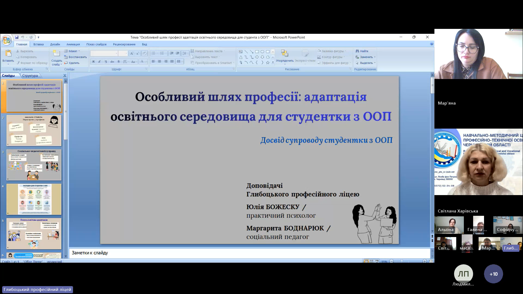Click the Save icon in quick access toolbar
Screen dimensions: 523x294
(x=17, y=37)
